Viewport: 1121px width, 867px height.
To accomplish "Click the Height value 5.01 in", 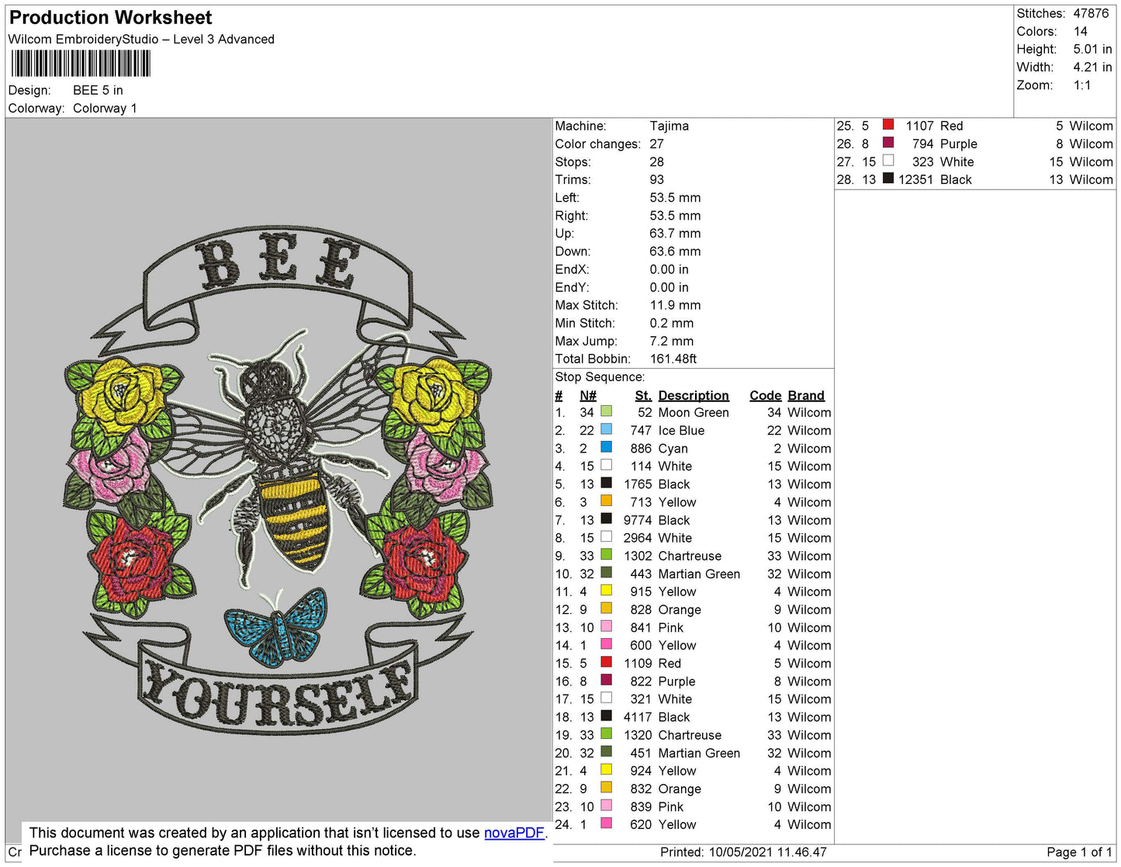I will (1092, 49).
